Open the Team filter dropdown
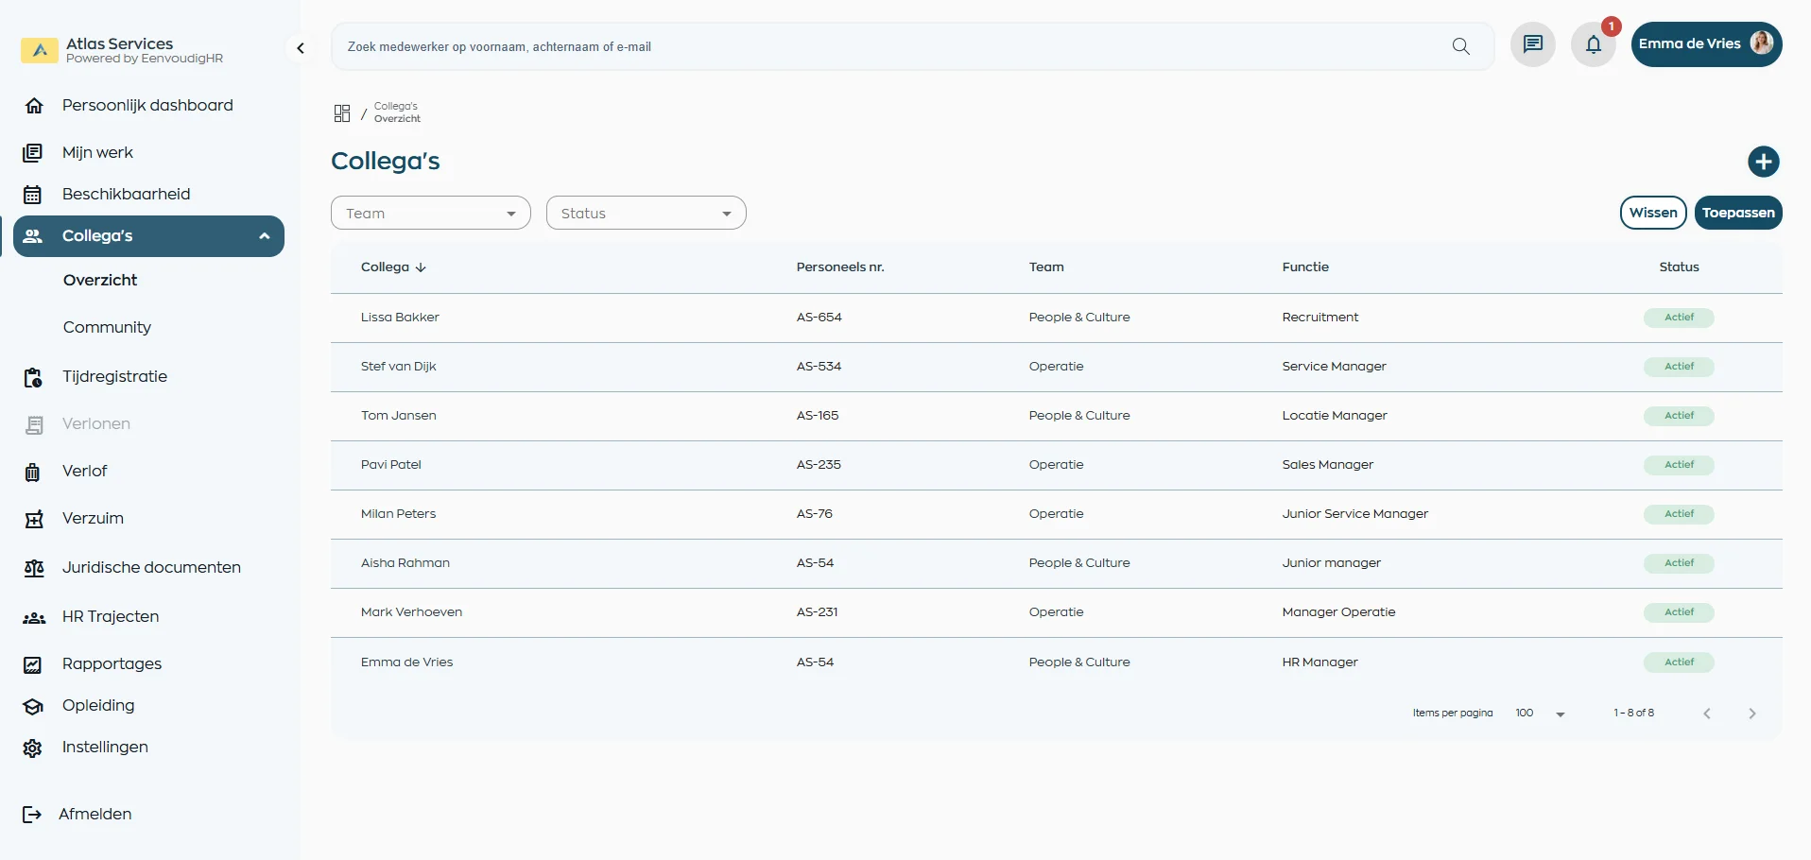The height and width of the screenshot is (860, 1811). point(430,214)
